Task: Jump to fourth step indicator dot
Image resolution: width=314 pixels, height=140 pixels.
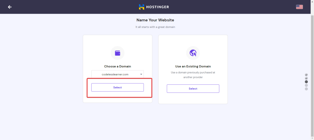Action: (306, 85)
